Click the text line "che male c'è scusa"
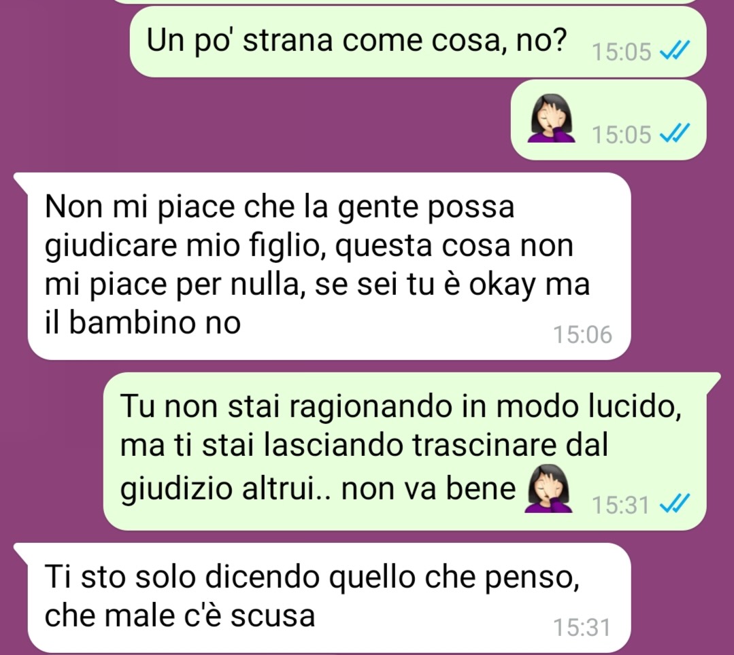The image size is (734, 655). point(180,616)
